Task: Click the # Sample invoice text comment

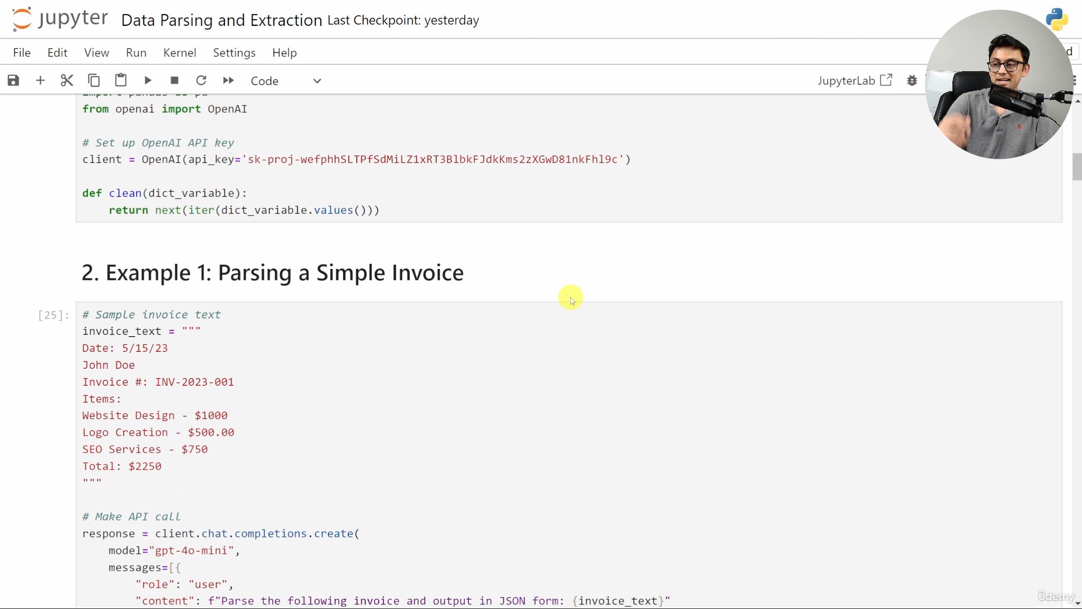Action: click(x=152, y=315)
